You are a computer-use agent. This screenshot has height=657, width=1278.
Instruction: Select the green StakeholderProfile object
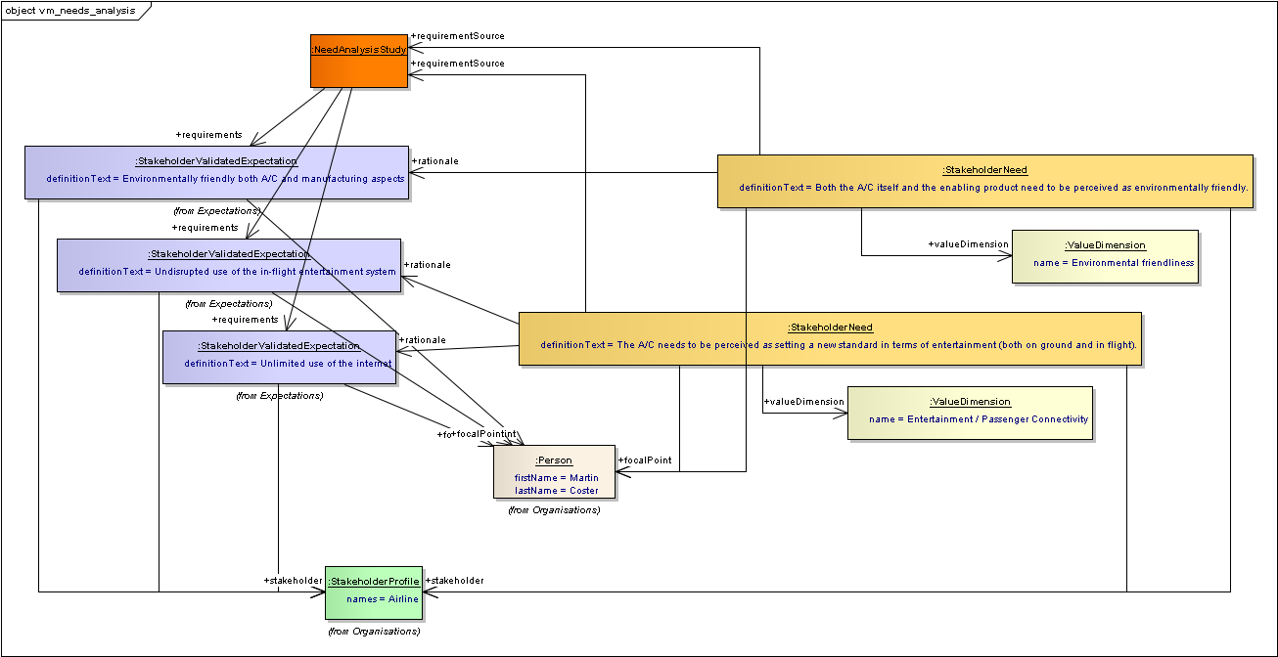click(374, 592)
